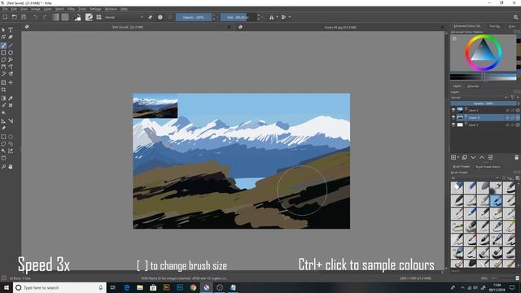Open the toolbar blending mode dropdown
521x293 pixels.
pyautogui.click(x=124, y=17)
